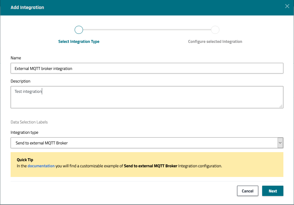This screenshot has width=294, height=205.
Task: Select the 'Select Integration Type' step label
Action: 79,42
